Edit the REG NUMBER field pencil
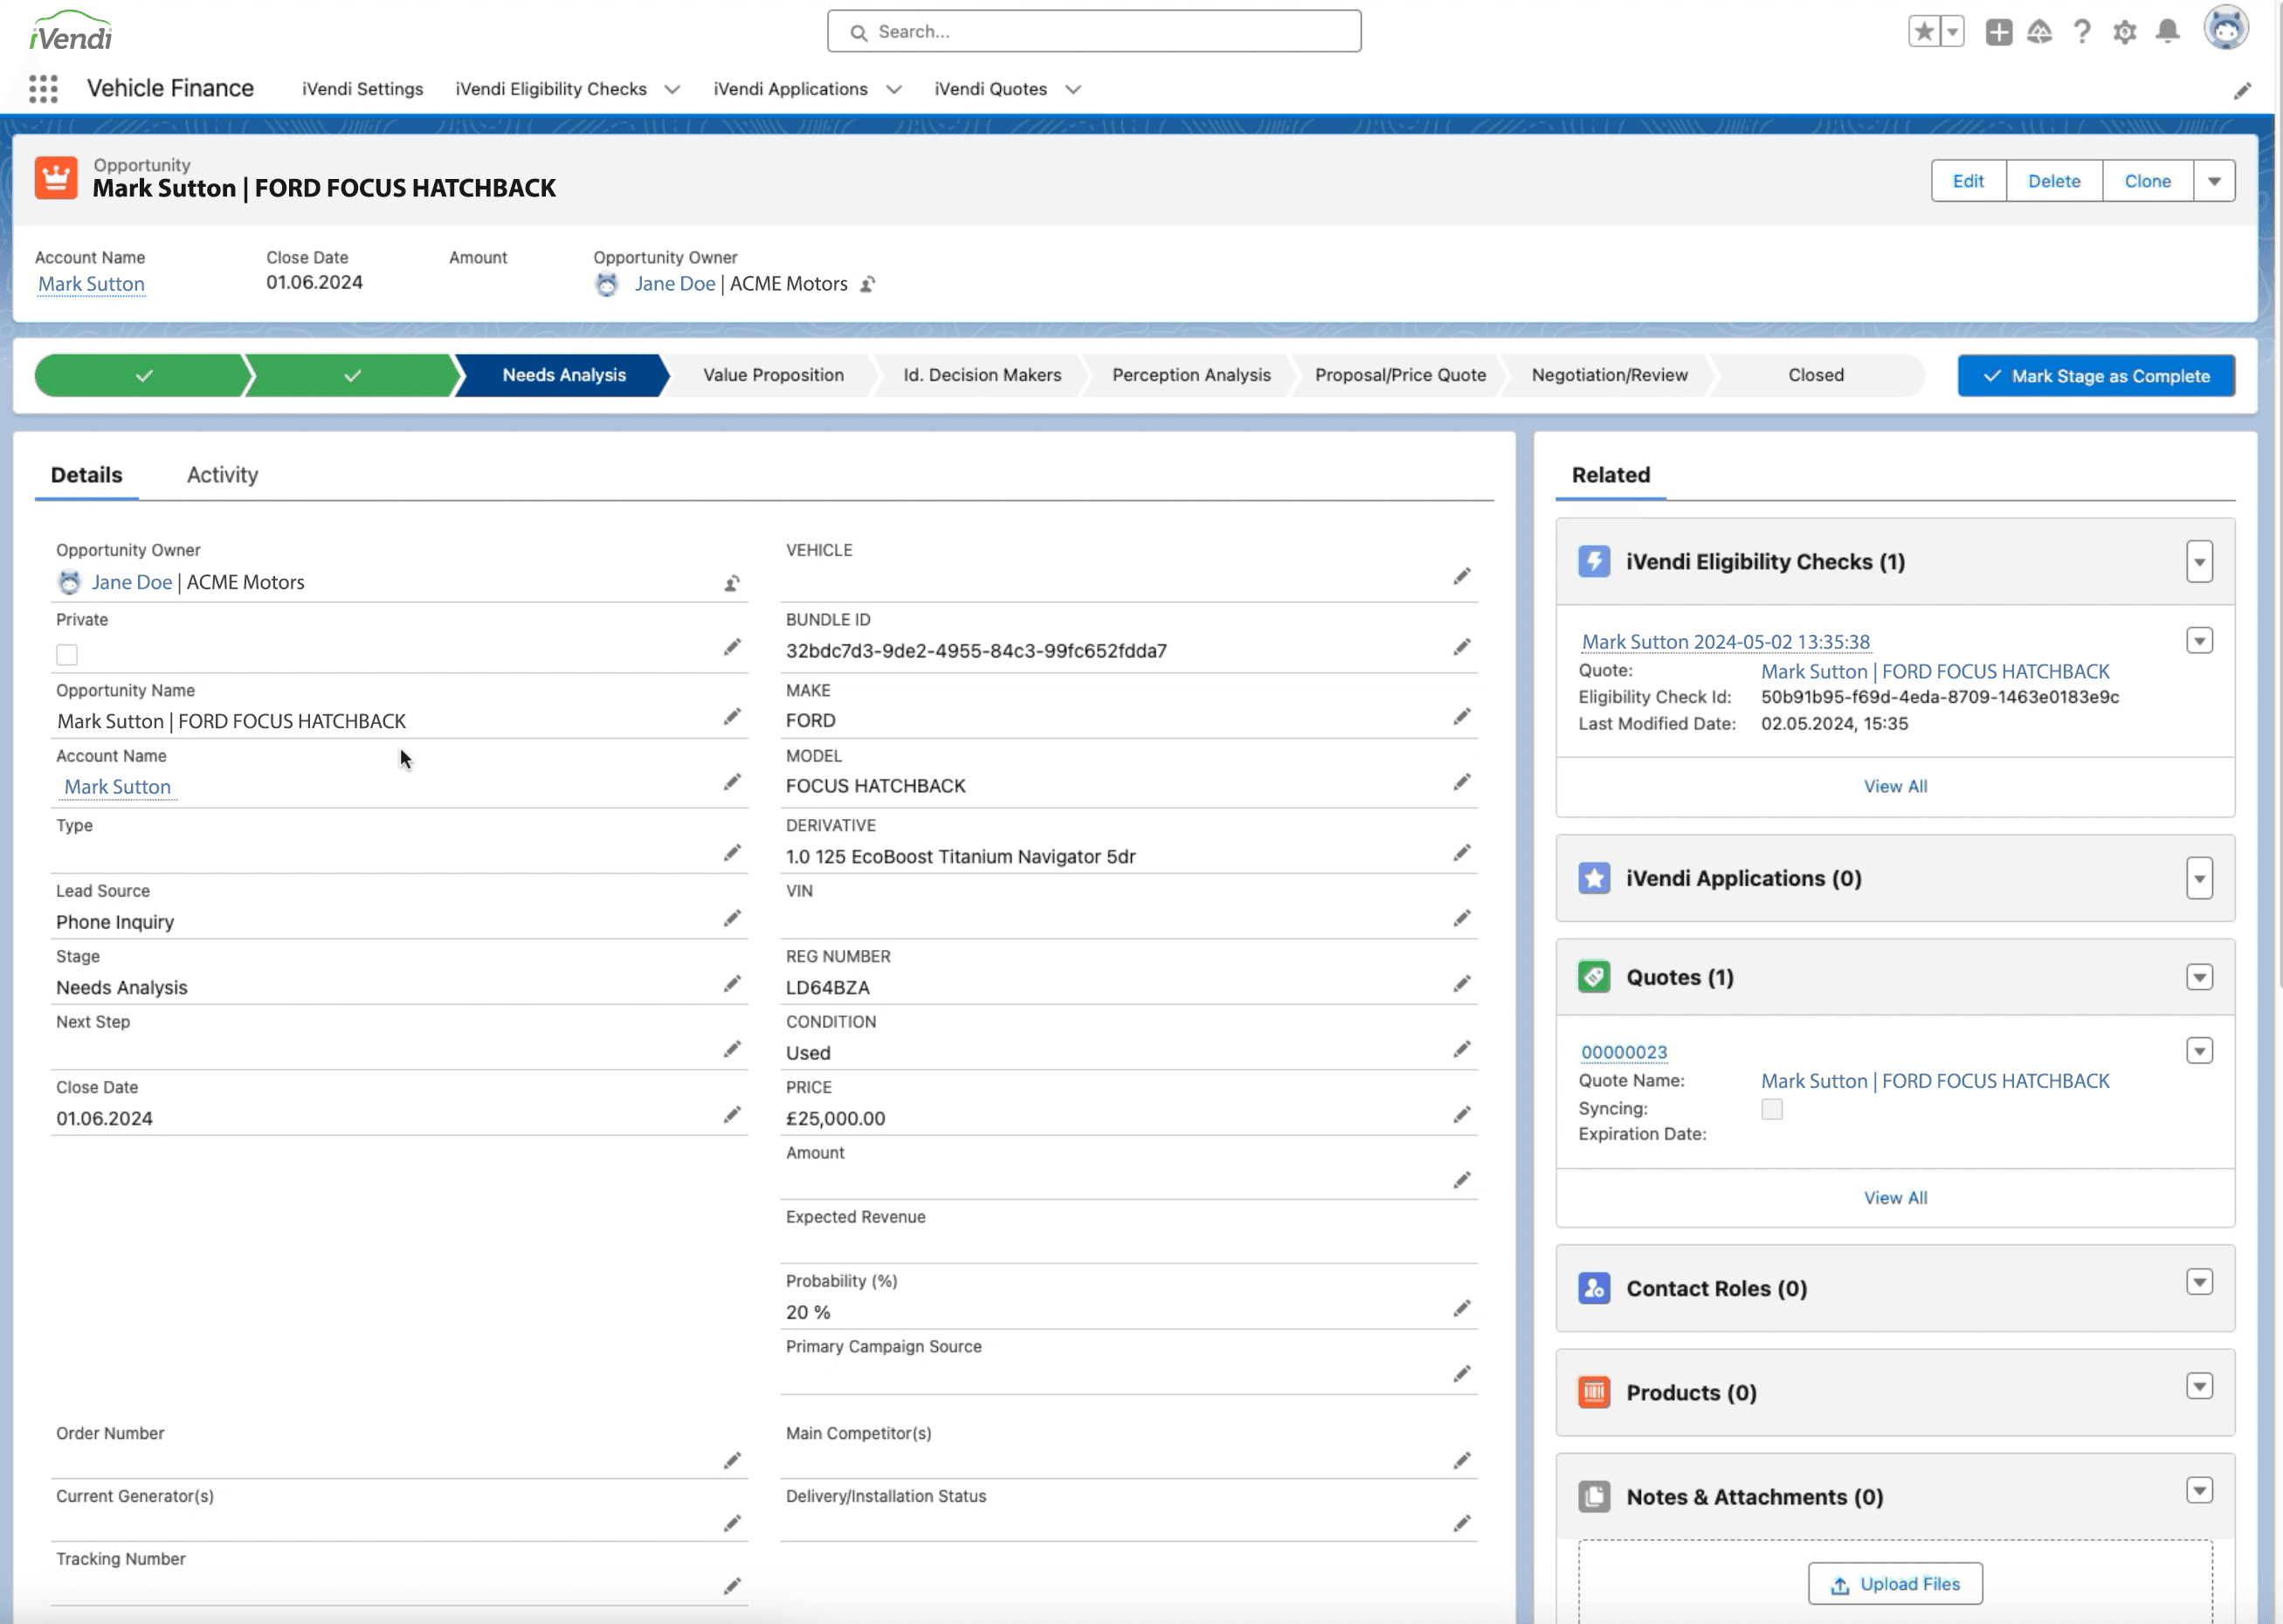2283x1624 pixels. click(1462, 984)
